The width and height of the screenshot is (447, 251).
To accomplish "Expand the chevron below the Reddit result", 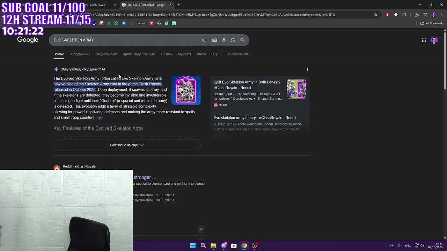I will [201, 229].
